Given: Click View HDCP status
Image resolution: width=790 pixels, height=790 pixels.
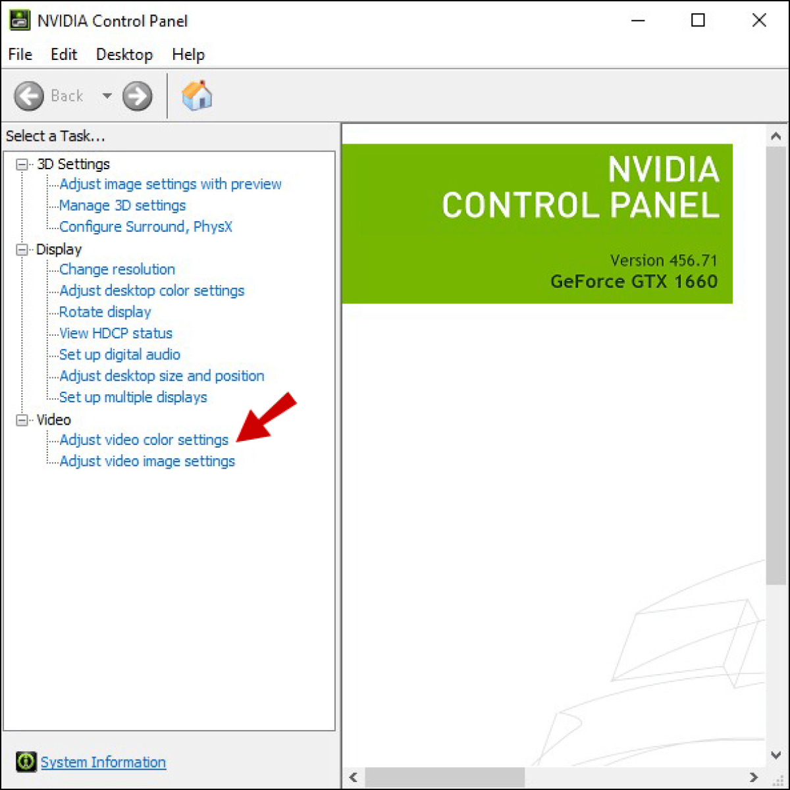Looking at the screenshot, I should (x=115, y=333).
